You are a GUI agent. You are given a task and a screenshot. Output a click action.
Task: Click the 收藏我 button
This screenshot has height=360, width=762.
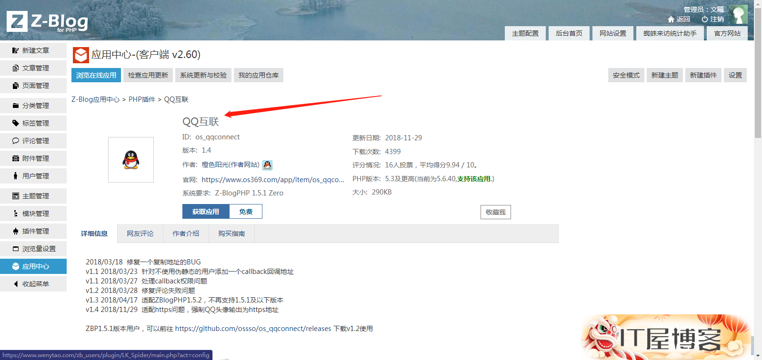496,212
